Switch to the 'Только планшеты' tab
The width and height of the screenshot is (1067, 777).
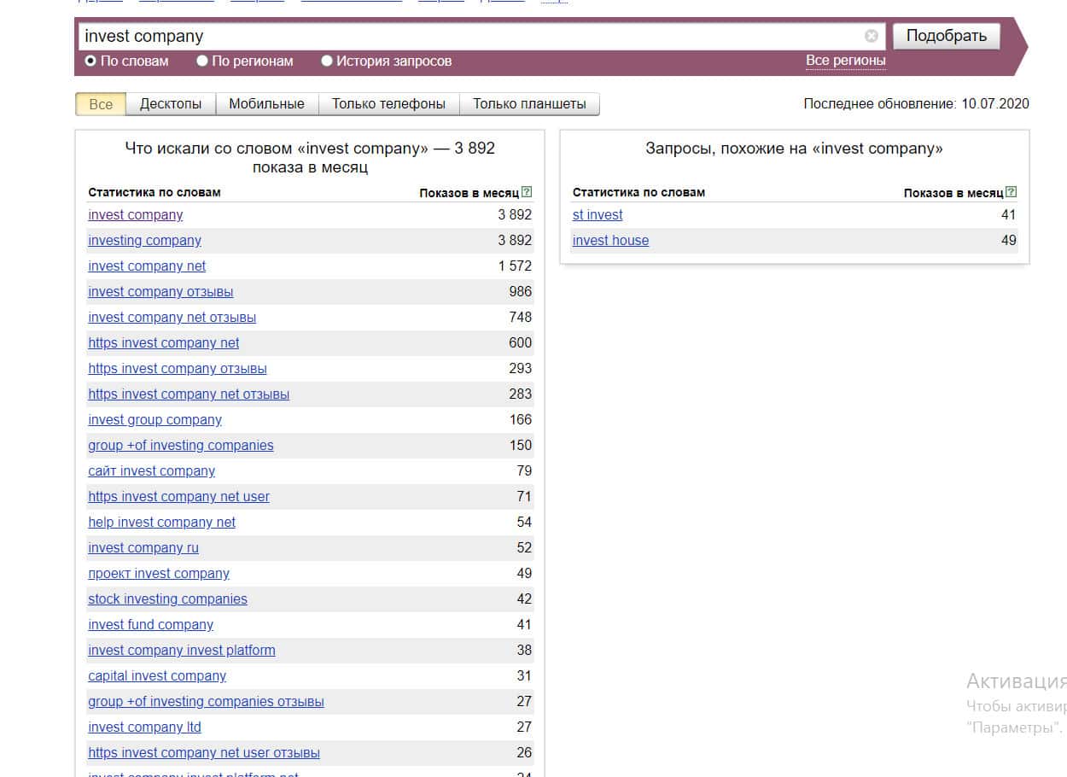pyautogui.click(x=529, y=104)
